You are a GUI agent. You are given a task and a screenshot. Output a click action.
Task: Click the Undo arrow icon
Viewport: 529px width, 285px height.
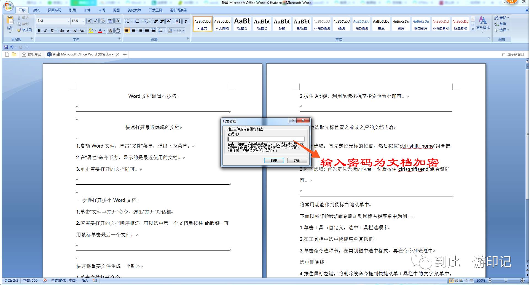pos(12,47)
